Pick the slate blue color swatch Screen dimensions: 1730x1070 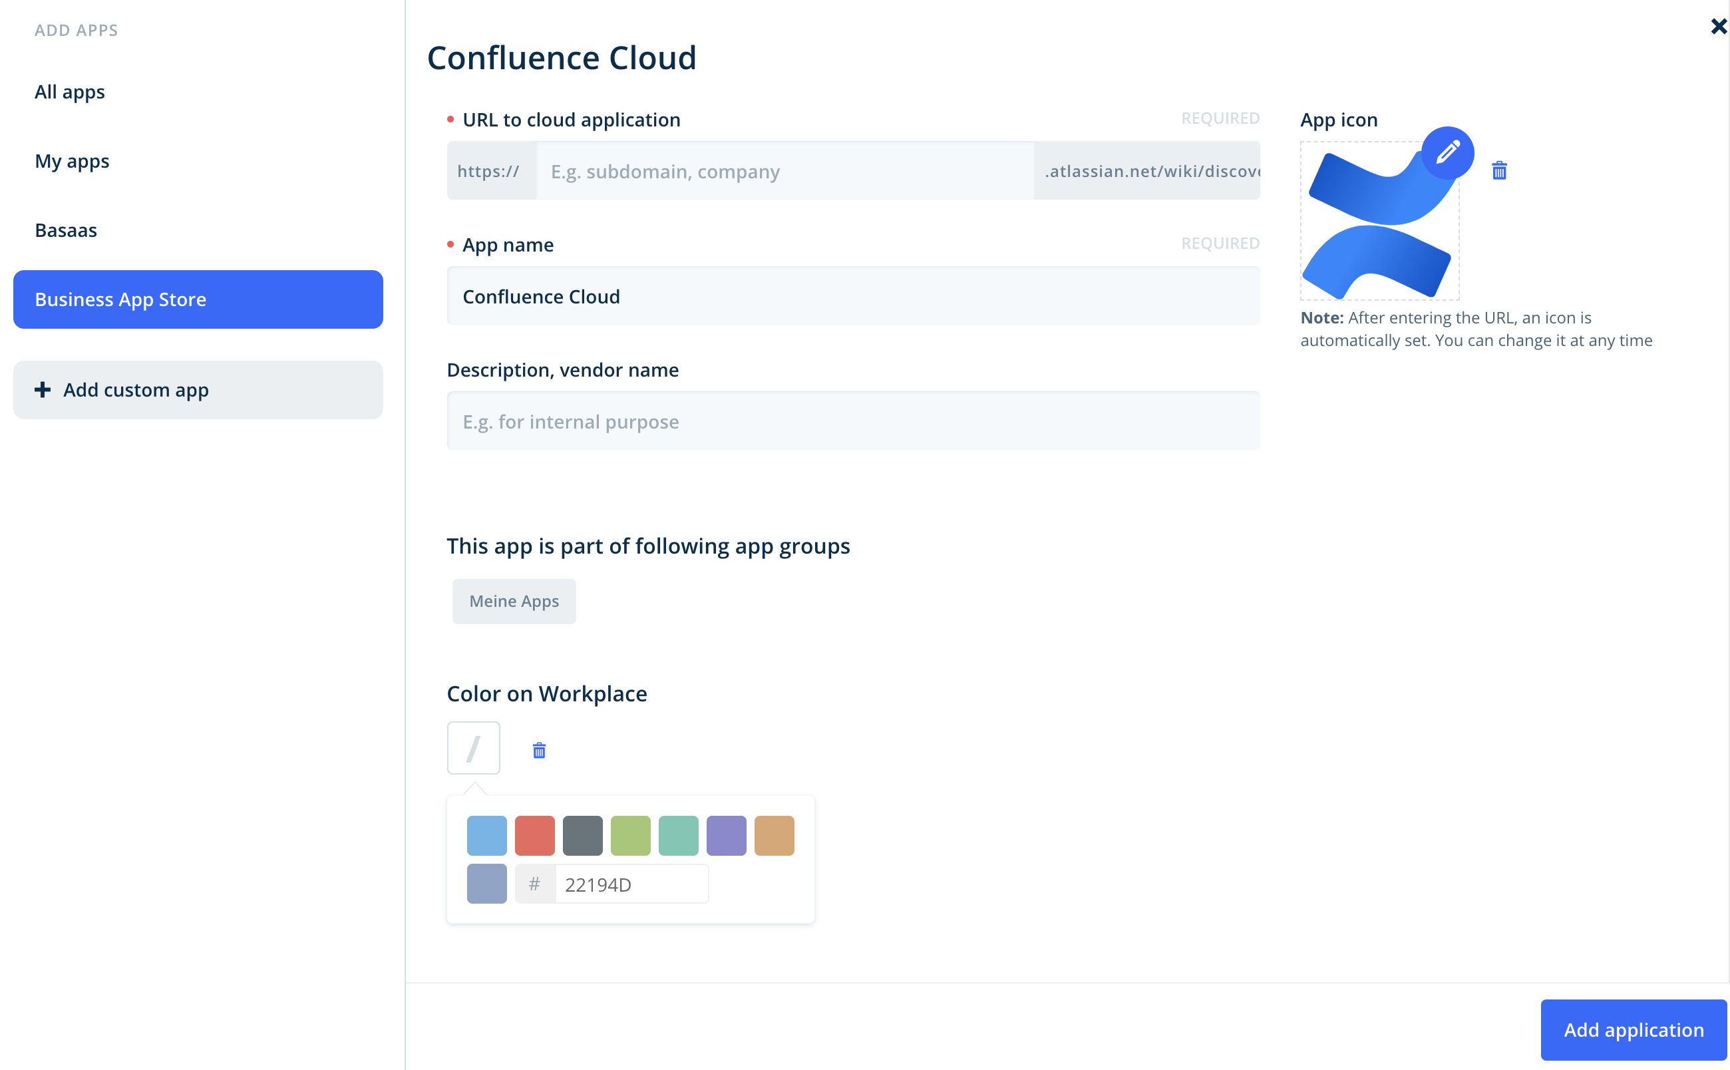pyautogui.click(x=487, y=884)
